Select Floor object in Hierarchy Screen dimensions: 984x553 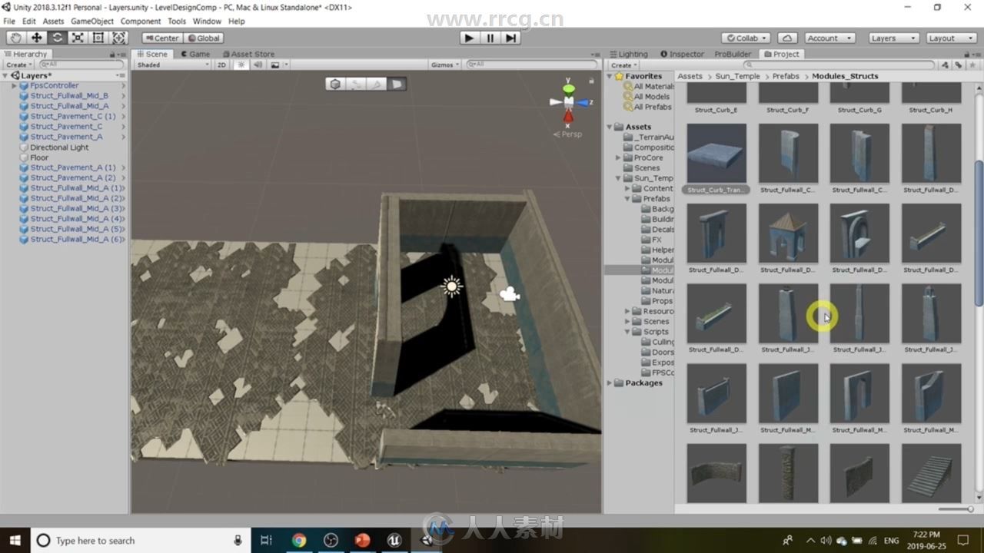click(39, 157)
